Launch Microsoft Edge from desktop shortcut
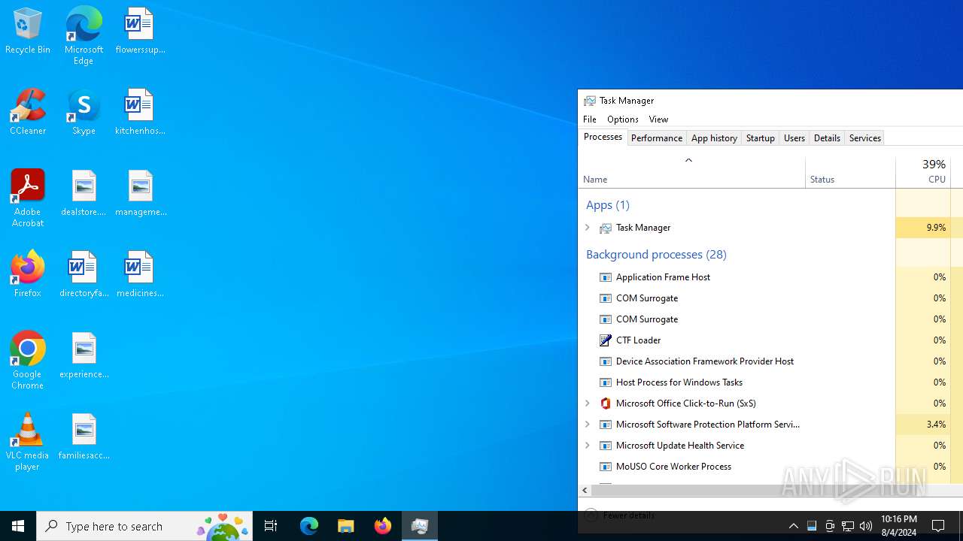Screen dimensions: 963x541 point(84,36)
